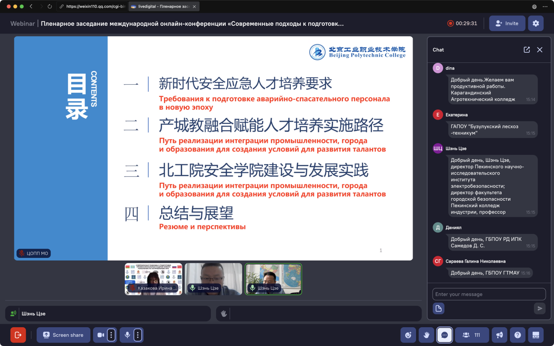This screenshot has height=346, width=554.
Task: Open microphone options three-dot menu
Action: click(138, 335)
